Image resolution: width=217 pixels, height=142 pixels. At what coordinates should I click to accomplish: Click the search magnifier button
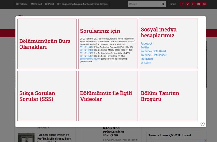[x=163, y=4]
